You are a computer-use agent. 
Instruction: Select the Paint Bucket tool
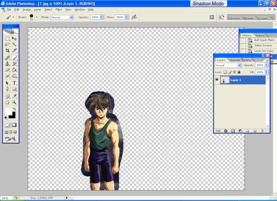14,70
